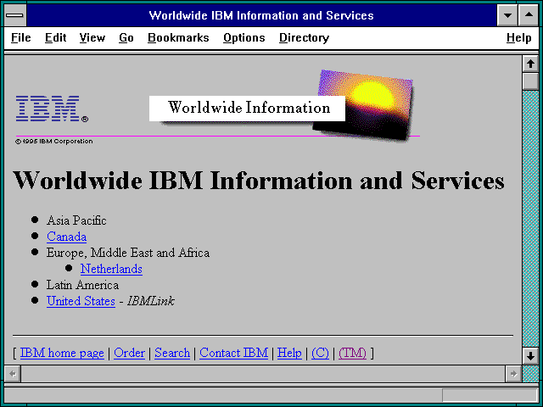Open the File menu
The width and height of the screenshot is (543, 407).
20,37
